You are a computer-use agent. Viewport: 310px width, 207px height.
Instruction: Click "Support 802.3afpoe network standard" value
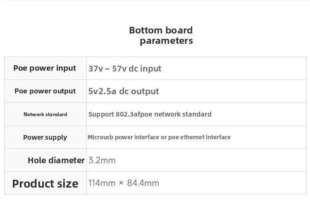click(x=150, y=114)
